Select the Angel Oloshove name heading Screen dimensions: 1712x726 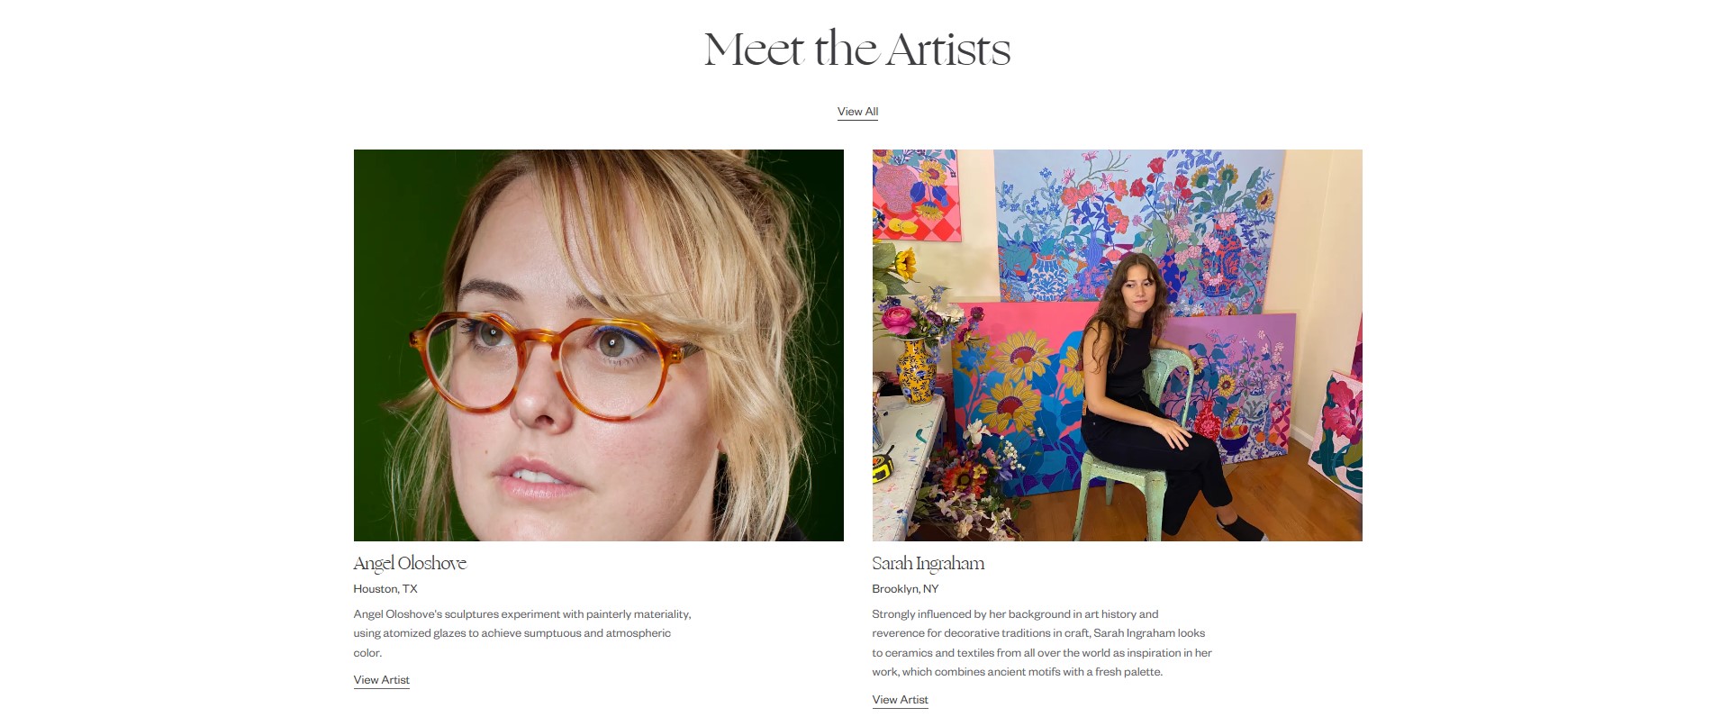pyautogui.click(x=410, y=563)
